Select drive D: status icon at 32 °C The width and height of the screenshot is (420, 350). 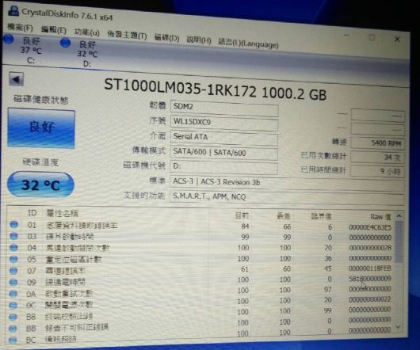tap(65, 43)
